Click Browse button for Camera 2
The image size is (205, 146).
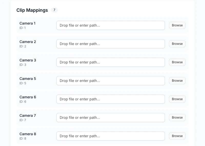coord(177,44)
